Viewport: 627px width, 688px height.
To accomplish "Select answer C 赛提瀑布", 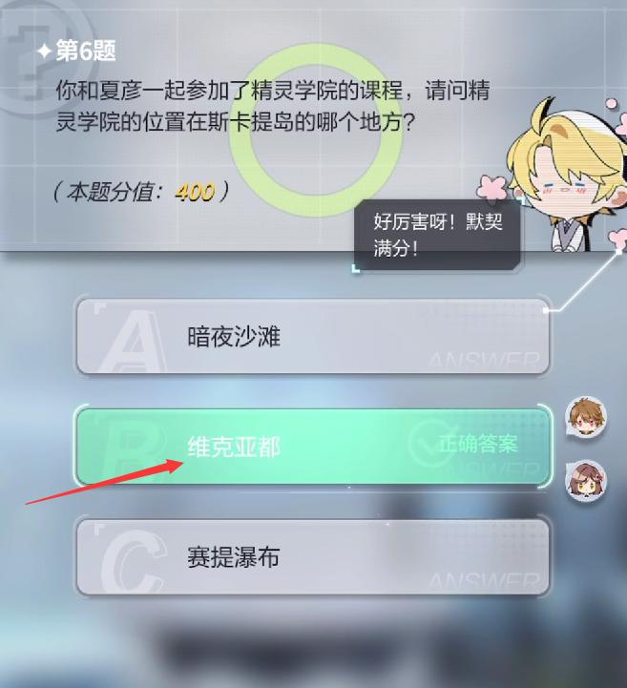I will (x=312, y=557).
